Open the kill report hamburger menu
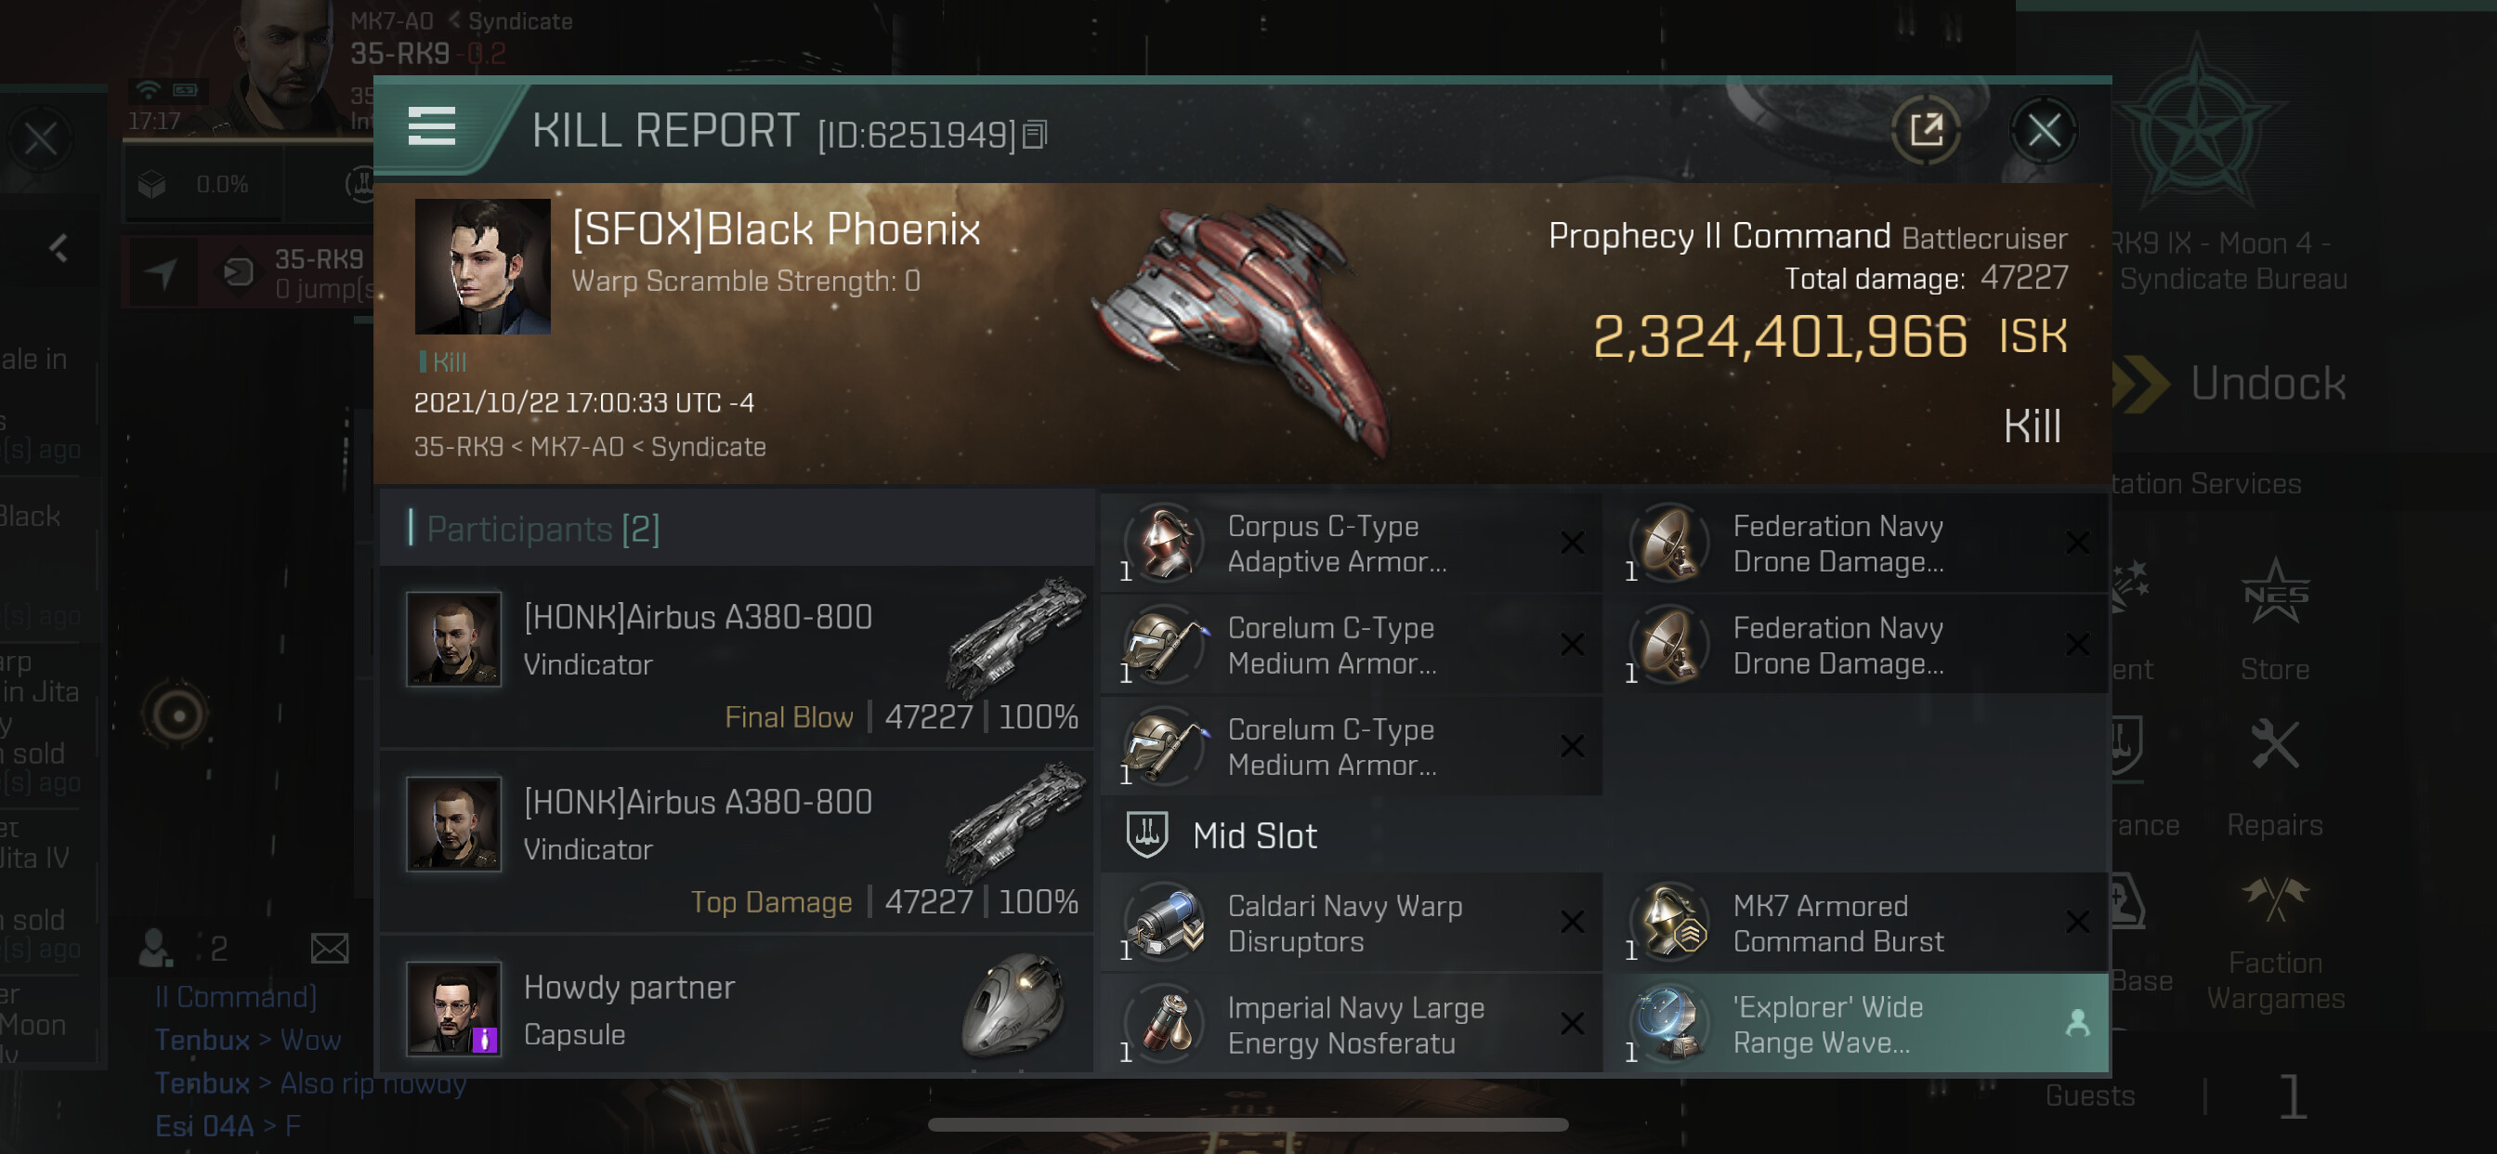The height and width of the screenshot is (1154, 2497). 431,127
